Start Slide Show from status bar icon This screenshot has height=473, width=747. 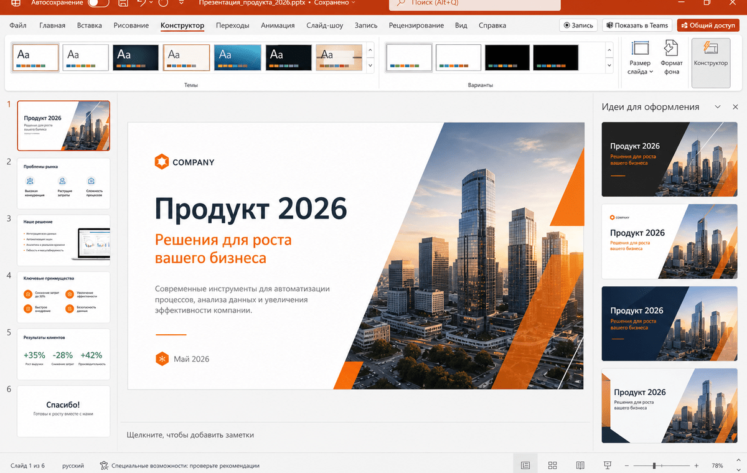(608, 466)
